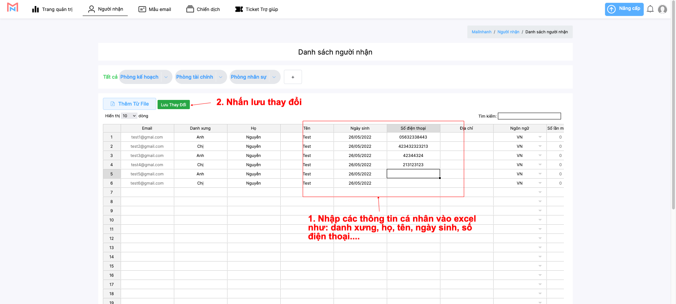Focus the Tìm kiếm search field
Screen dimensions: 676x304
[529, 116]
